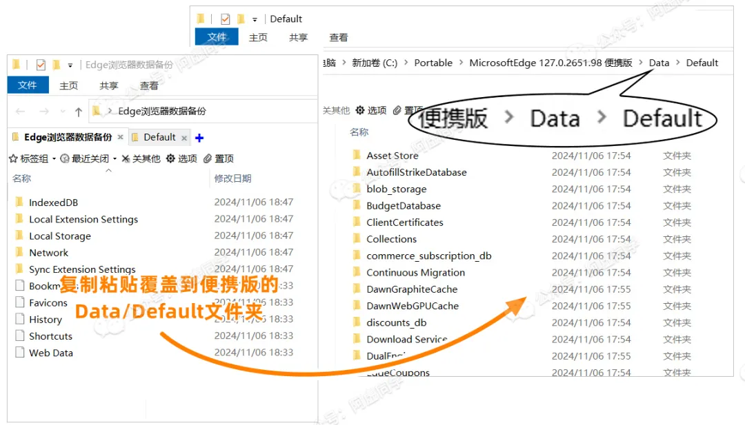Open the 查看 ribbon tab in left window
Image resolution: width=745 pixels, height=425 pixels.
click(149, 85)
